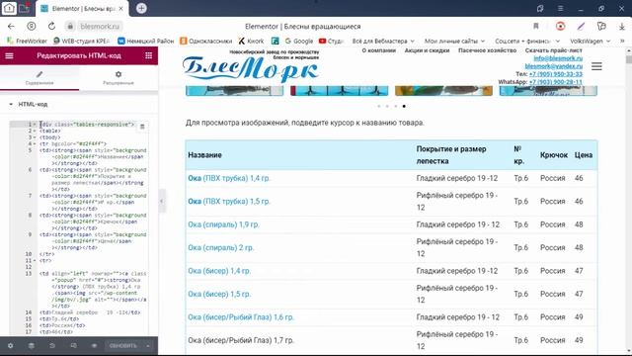Image resolution: width=632 pixels, height=356 pixels.
Task: Open Пасечное хозяйство menu item
Action: 487,50
